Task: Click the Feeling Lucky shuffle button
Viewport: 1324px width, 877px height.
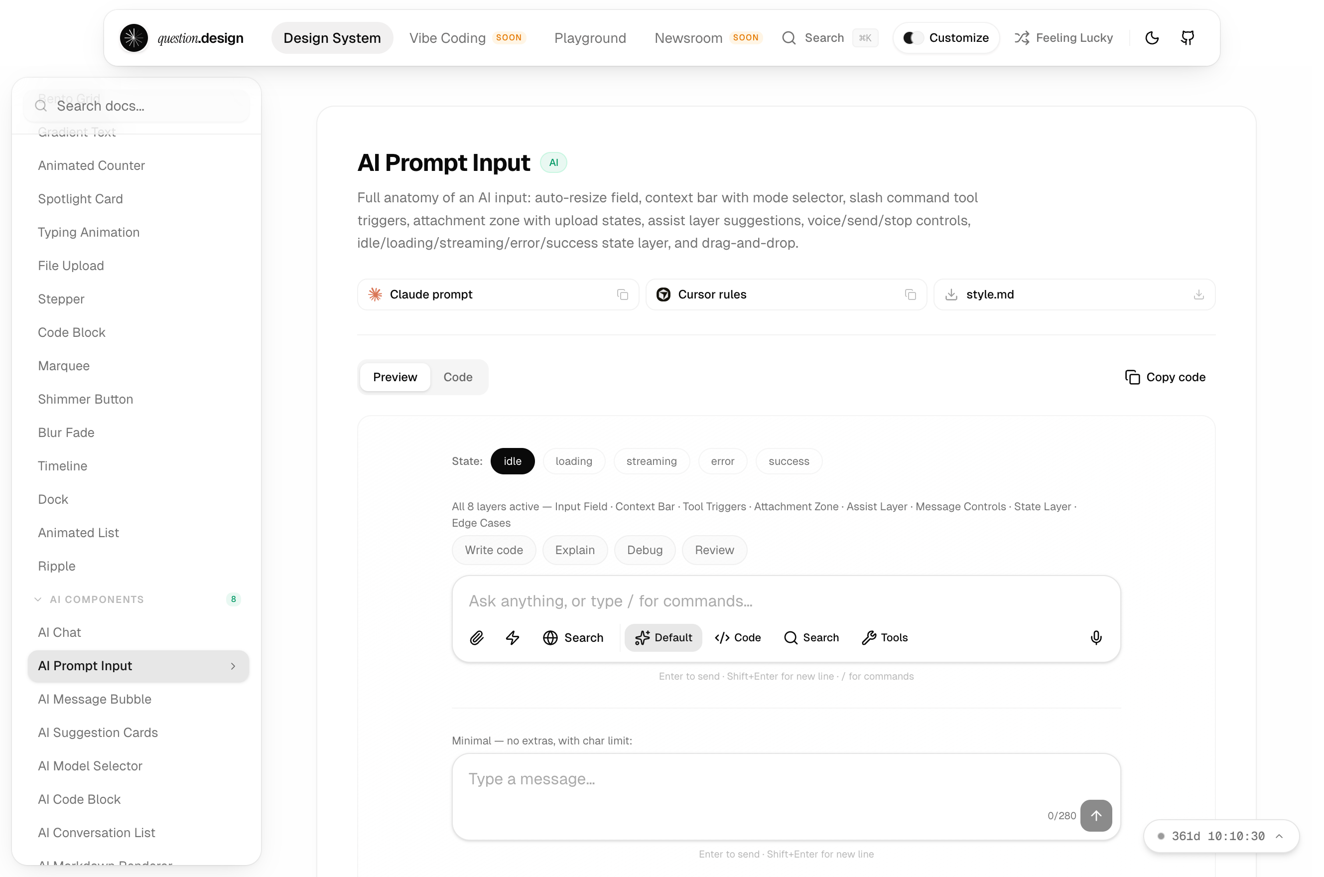Action: coord(1063,38)
